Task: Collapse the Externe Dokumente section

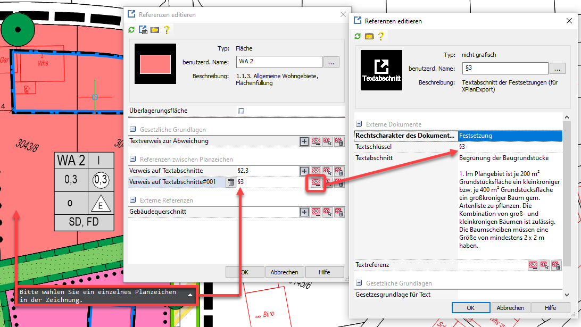Action: click(x=359, y=124)
